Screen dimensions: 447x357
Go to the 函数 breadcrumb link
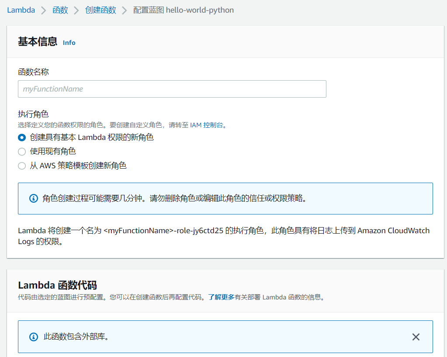(60, 10)
